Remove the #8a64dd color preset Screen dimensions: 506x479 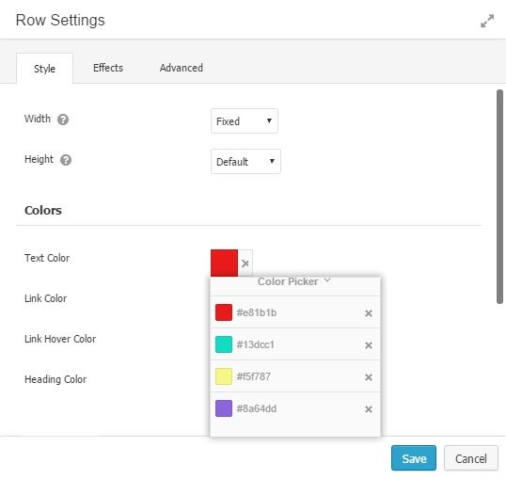[x=369, y=409]
